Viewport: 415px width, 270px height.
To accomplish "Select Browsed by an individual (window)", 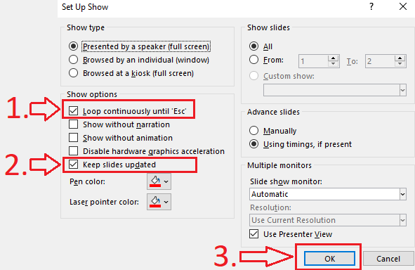I will tap(73, 60).
